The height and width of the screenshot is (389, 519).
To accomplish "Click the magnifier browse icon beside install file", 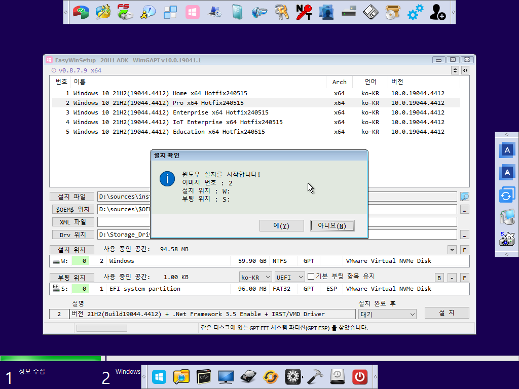I will pyautogui.click(x=465, y=197).
